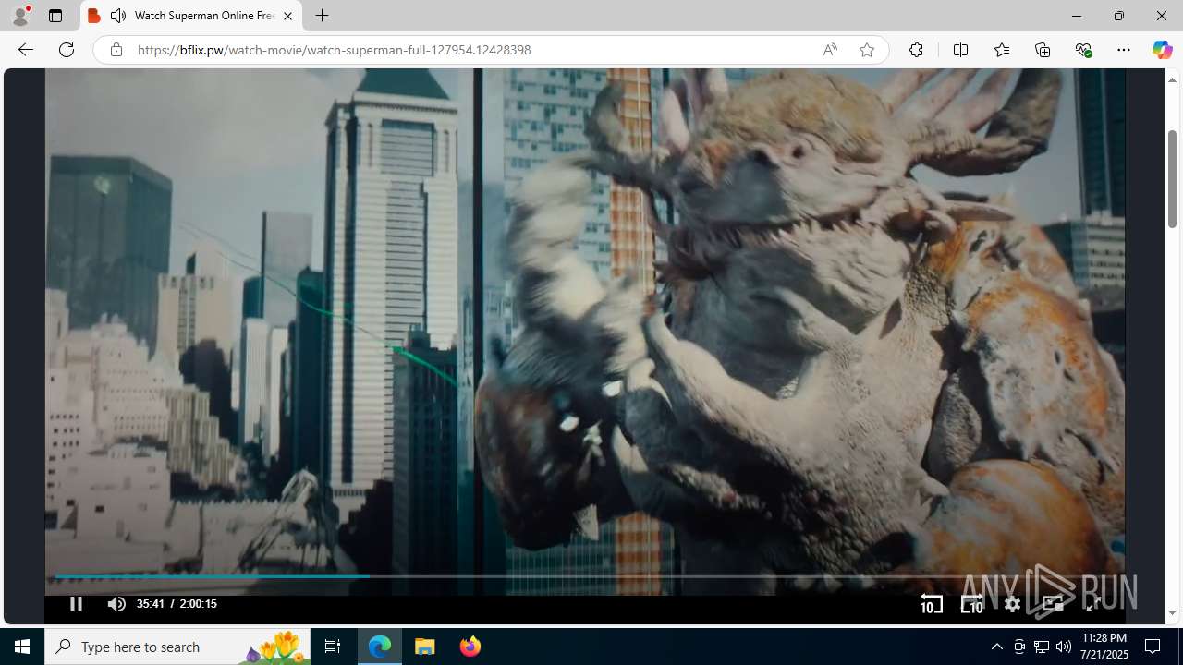
Task: Click the video timestamp 35:41 / 2:00:15
Action: coord(177,604)
